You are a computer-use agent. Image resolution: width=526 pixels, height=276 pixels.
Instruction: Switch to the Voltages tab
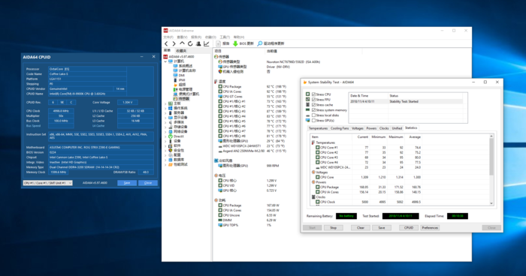pyautogui.click(x=357, y=128)
